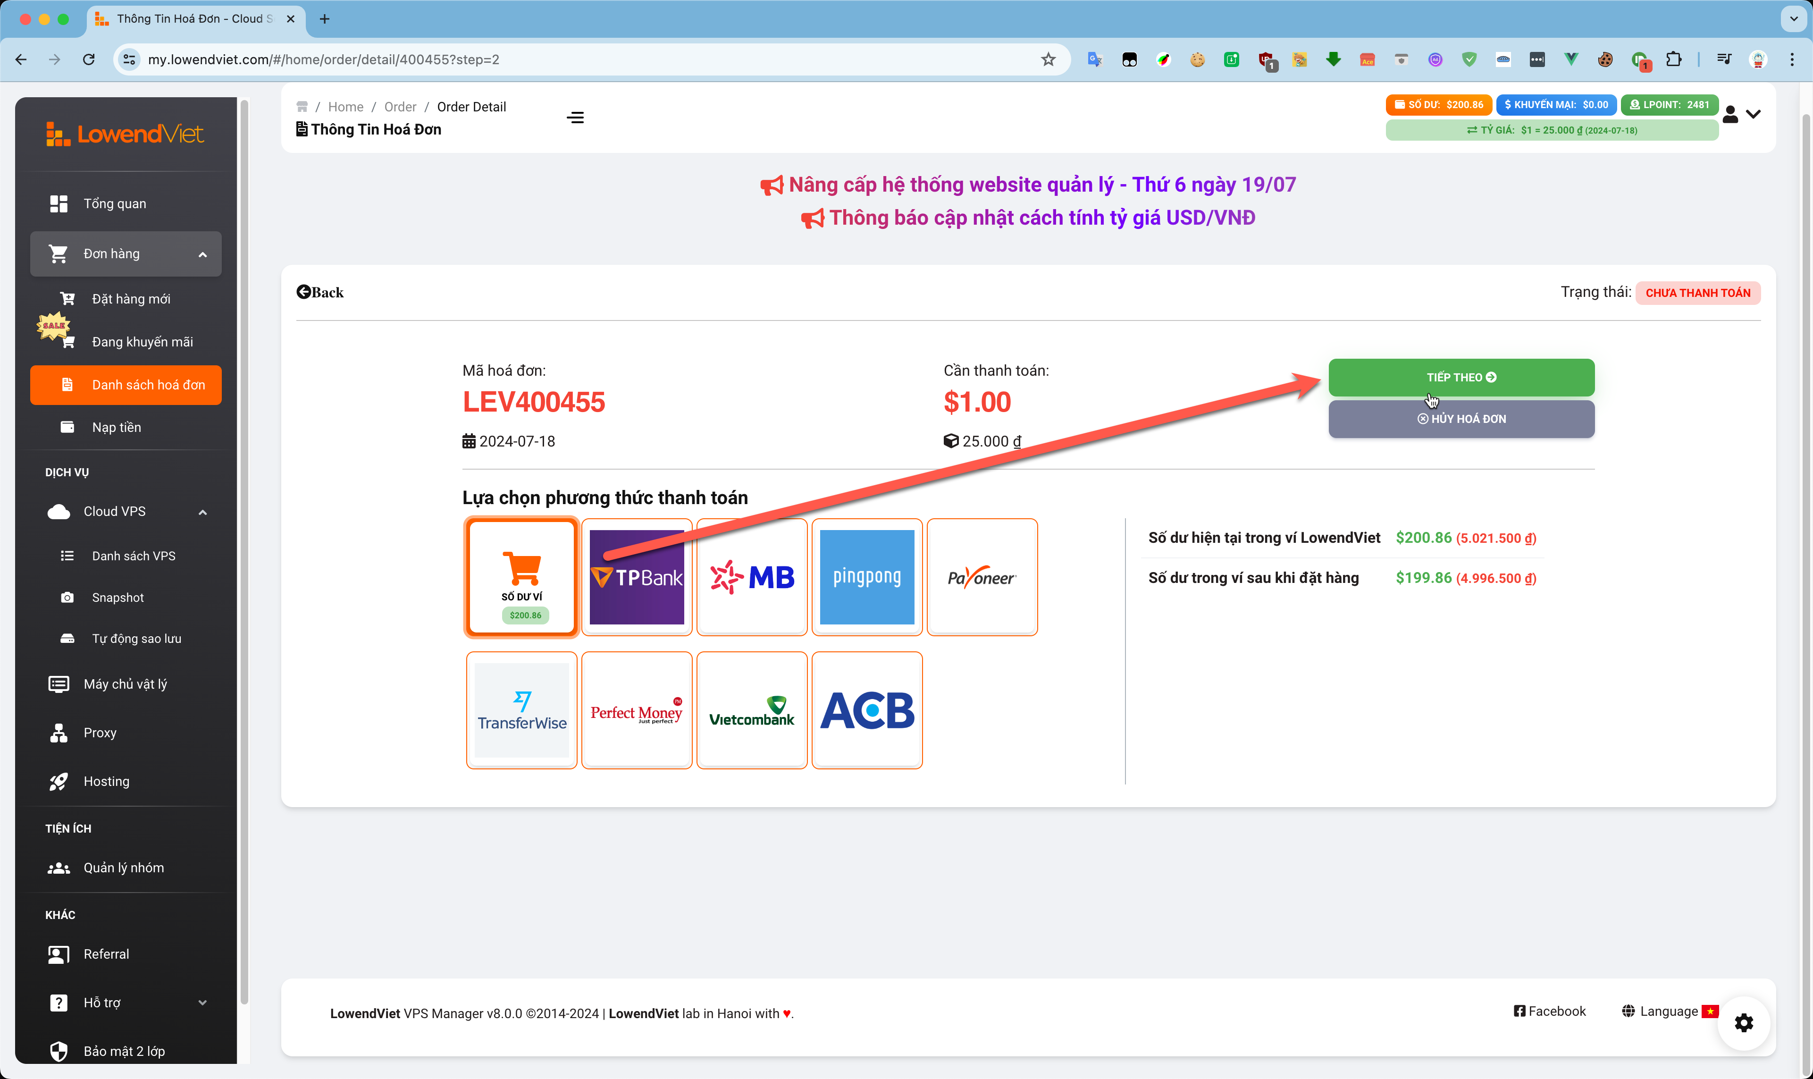Collapse the Đơn hàng sidebar menu

203,254
